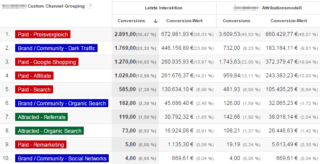Open Attracted - Referrals channel
This screenshot has height=164, width=320.
41,117
